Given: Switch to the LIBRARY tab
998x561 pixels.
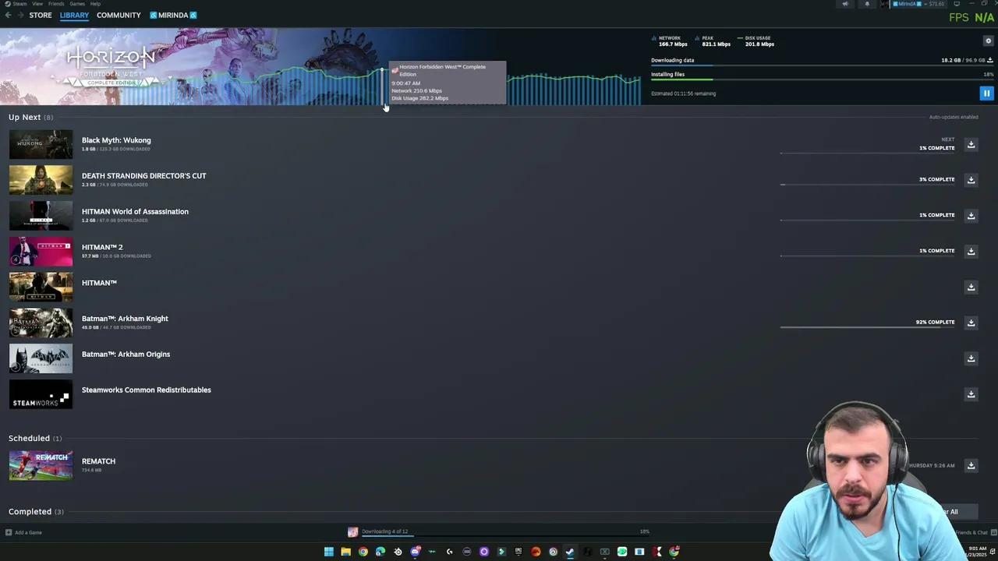Looking at the screenshot, I should pos(74,15).
